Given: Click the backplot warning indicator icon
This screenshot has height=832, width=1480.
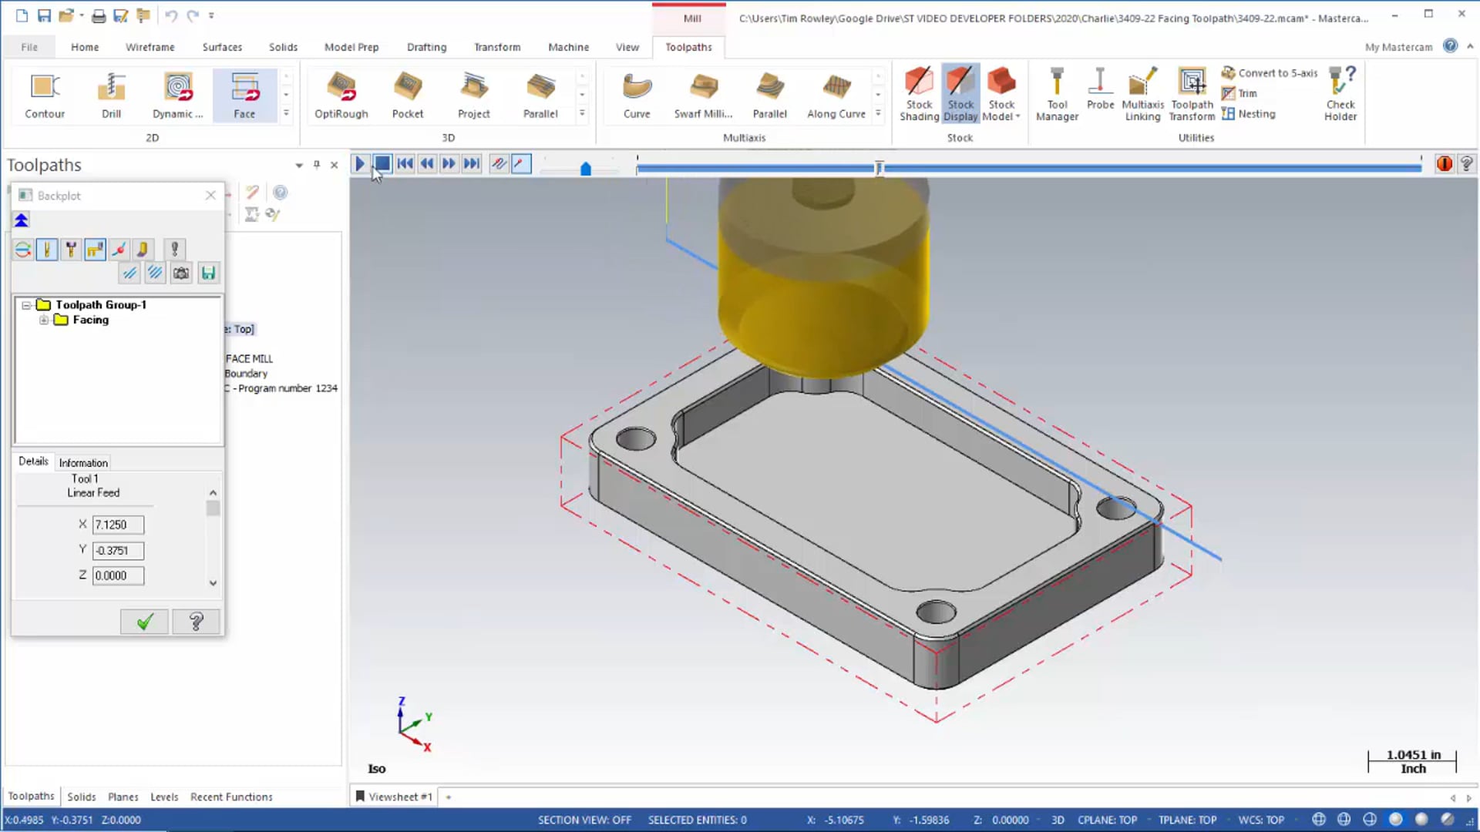Looking at the screenshot, I should click(1444, 163).
